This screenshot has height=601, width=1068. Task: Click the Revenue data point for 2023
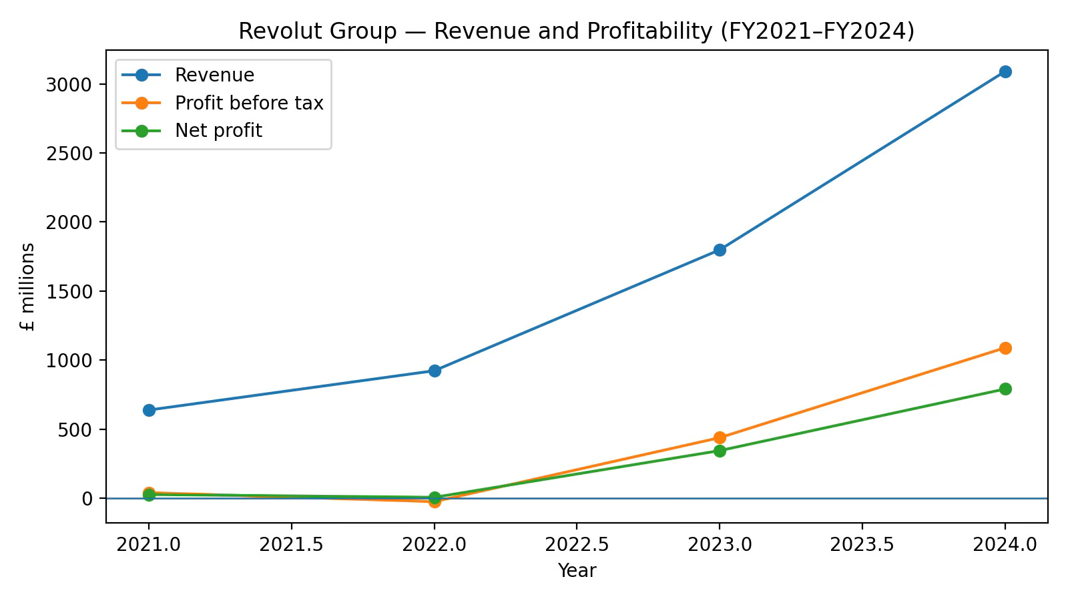(720, 250)
